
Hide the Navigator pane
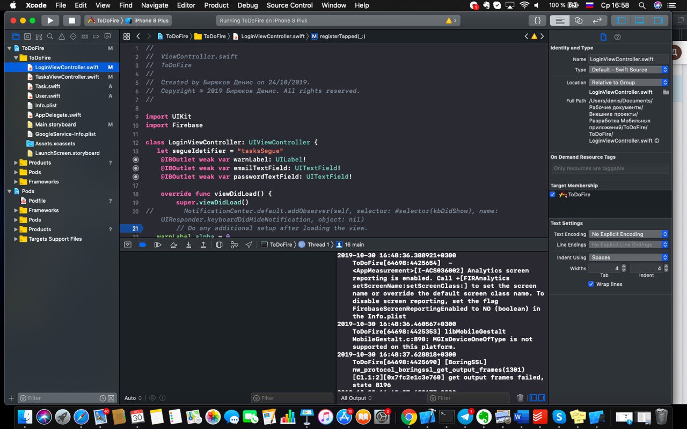point(621,20)
